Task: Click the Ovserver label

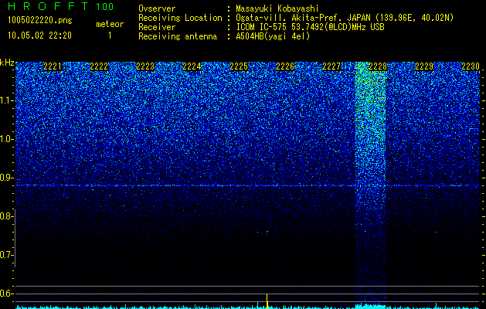Action: tap(157, 8)
